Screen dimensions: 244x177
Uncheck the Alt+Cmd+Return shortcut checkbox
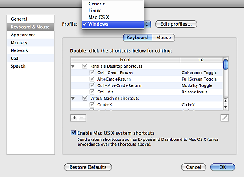92,79
